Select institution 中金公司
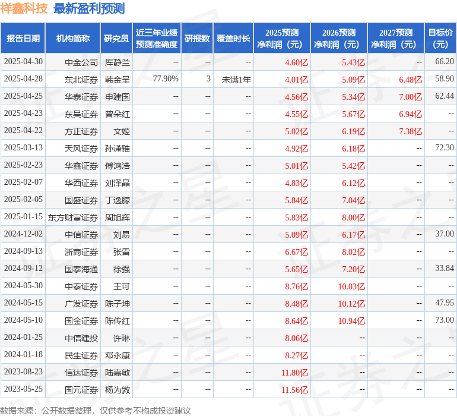 pos(81,62)
